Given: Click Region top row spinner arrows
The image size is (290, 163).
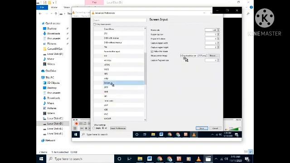Looking at the screenshot, I should coord(218,34).
